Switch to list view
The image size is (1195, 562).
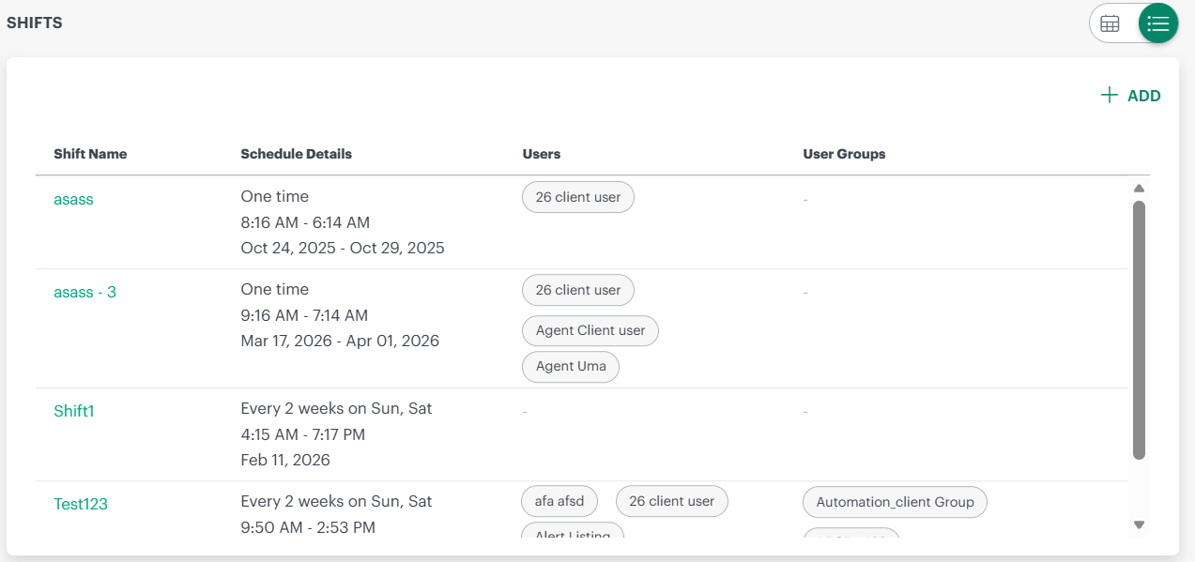pyautogui.click(x=1157, y=23)
